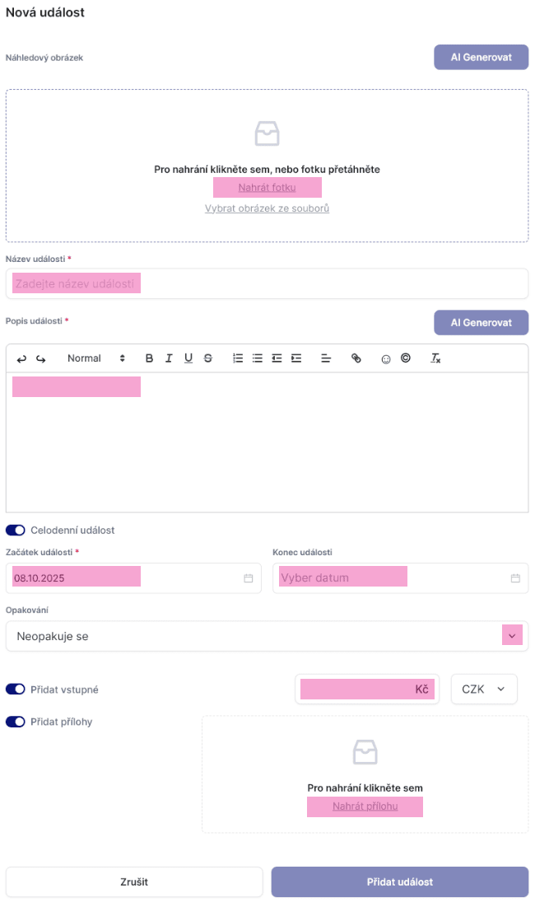Click the undo arrow in the editor toolbar
The height and width of the screenshot is (907, 535).
[x=21, y=358]
